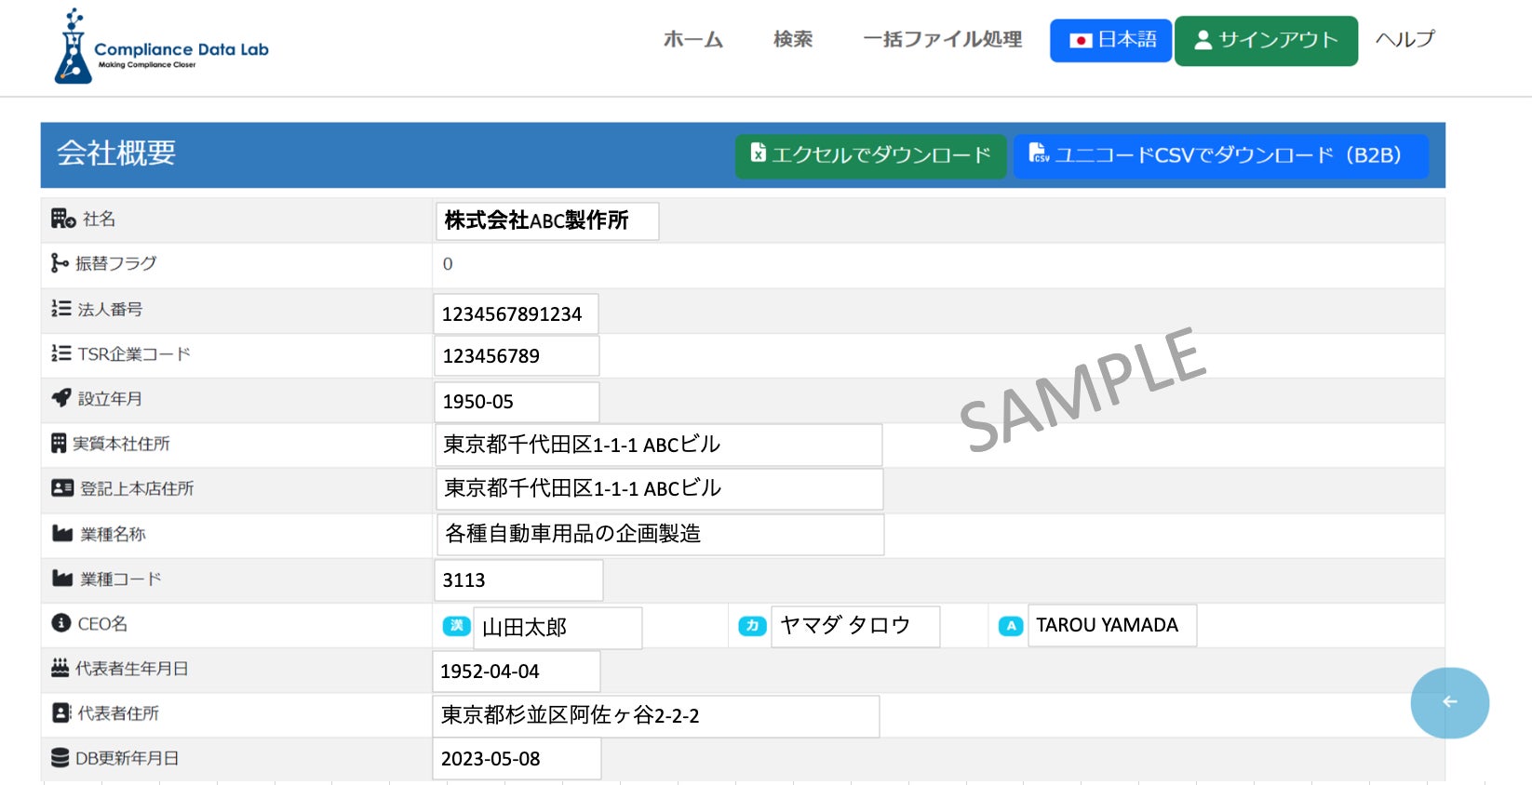This screenshot has height=785, width=1532.
Task: Click the branch icon next to 振替フラグ
Action: pyautogui.click(x=60, y=263)
